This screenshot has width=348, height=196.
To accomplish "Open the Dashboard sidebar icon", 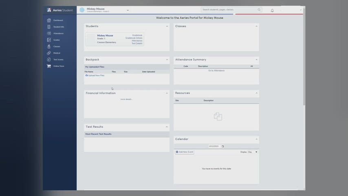I will click(x=49, y=20).
